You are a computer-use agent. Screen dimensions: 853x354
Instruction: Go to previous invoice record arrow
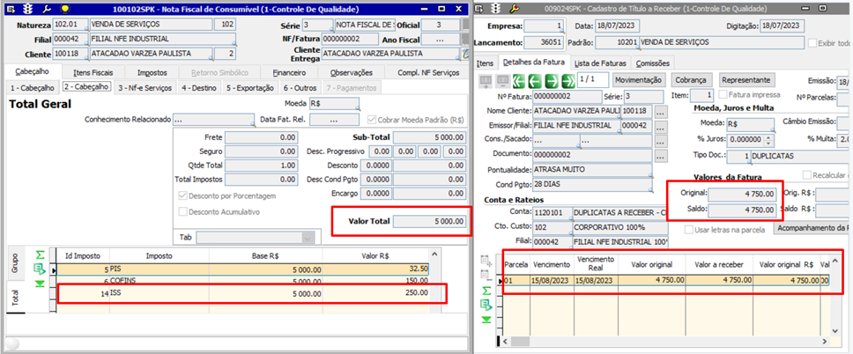[x=537, y=80]
